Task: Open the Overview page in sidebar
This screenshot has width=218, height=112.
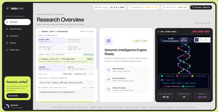Action: pos(18,22)
